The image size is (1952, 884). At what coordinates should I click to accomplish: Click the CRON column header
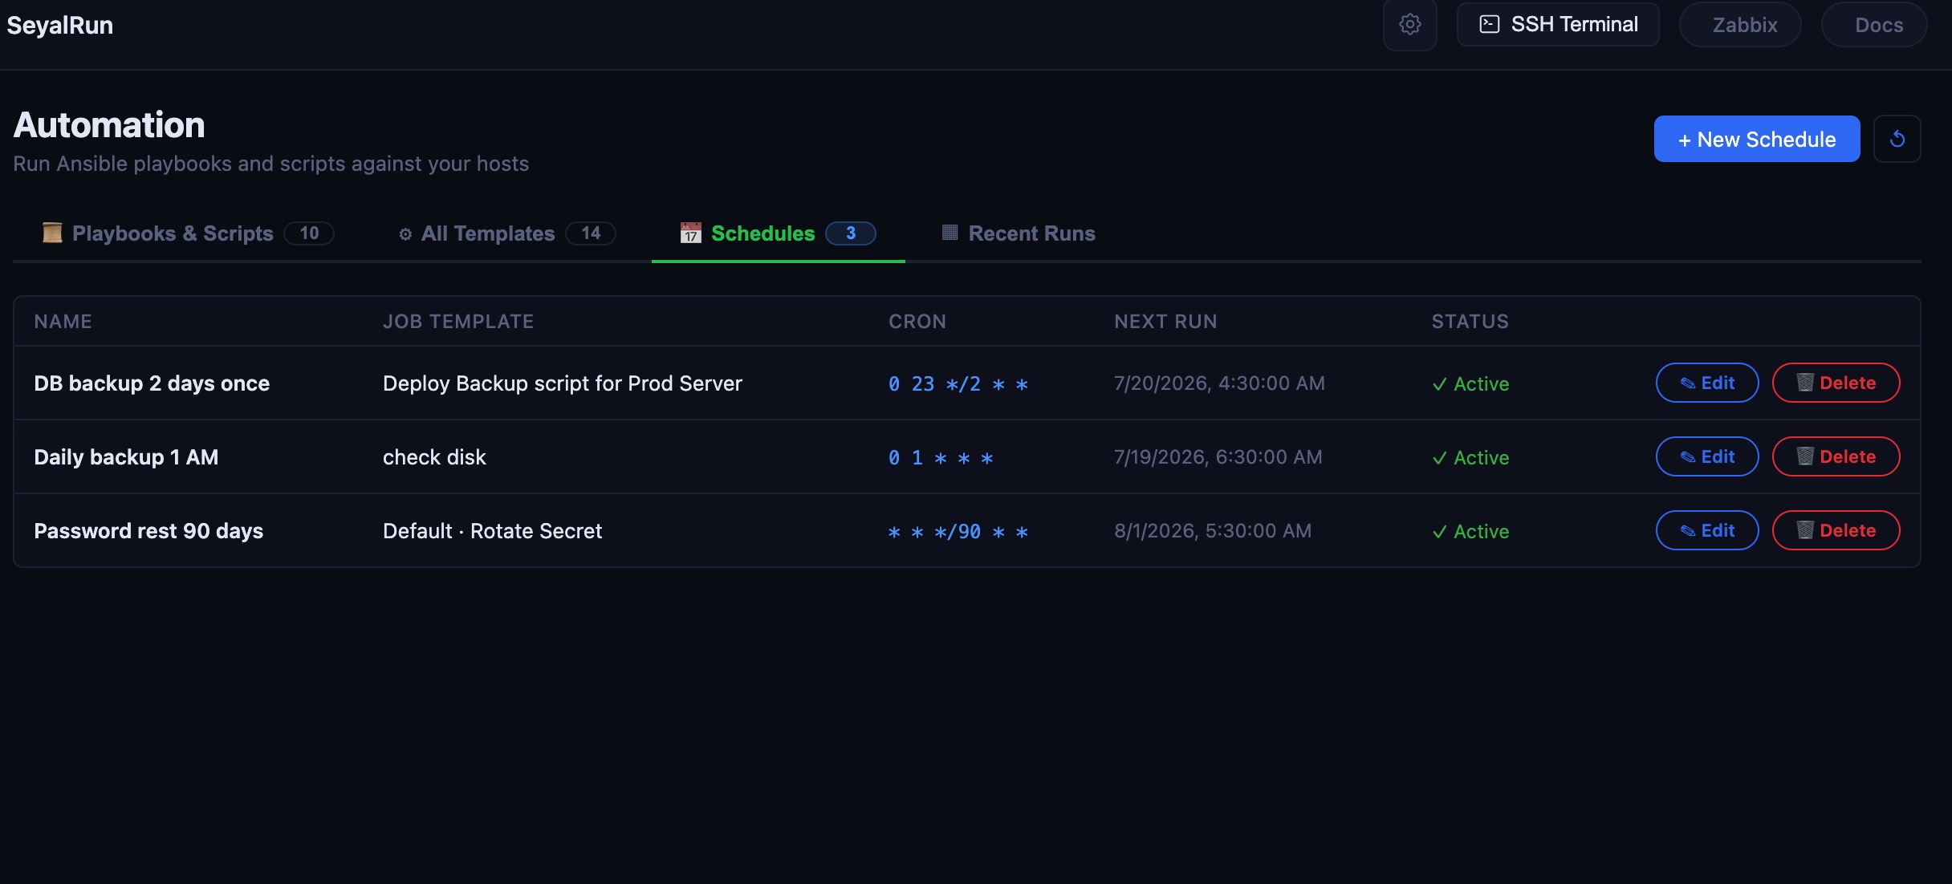point(917,322)
